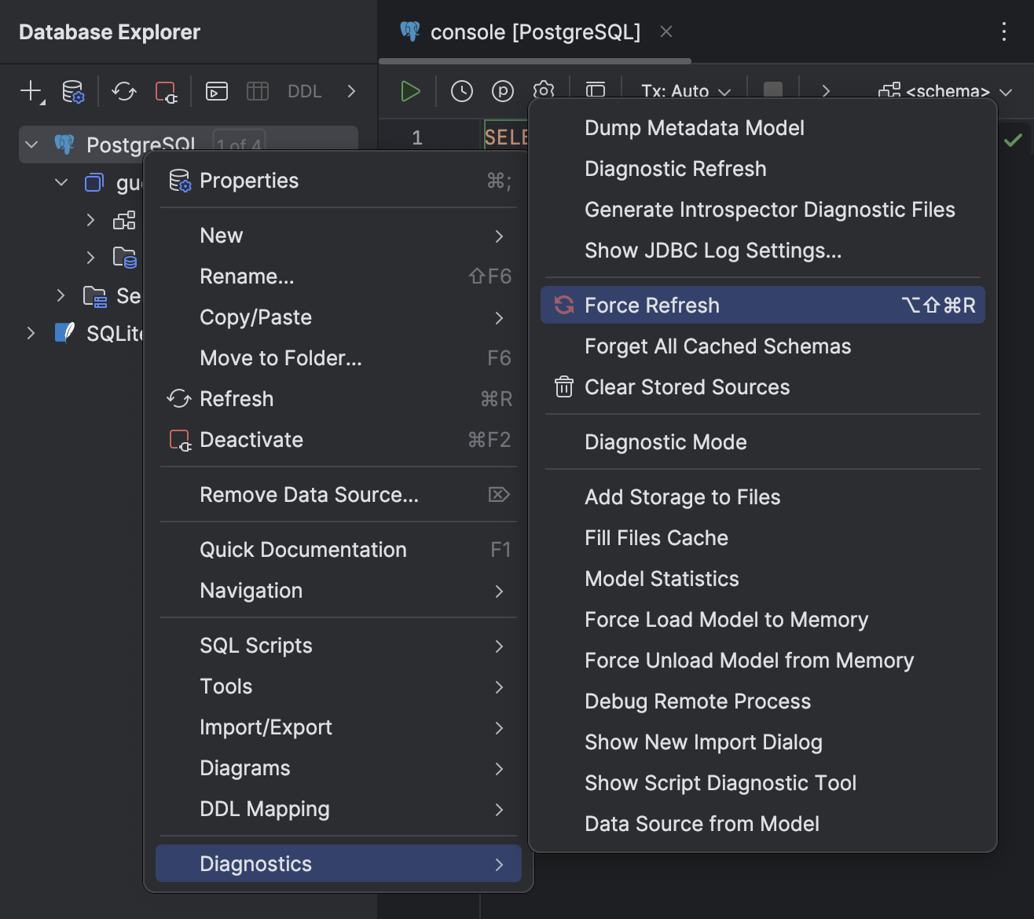Click Deactivate in the context menu
Viewport: 1034px width, 919px height.
(x=251, y=440)
